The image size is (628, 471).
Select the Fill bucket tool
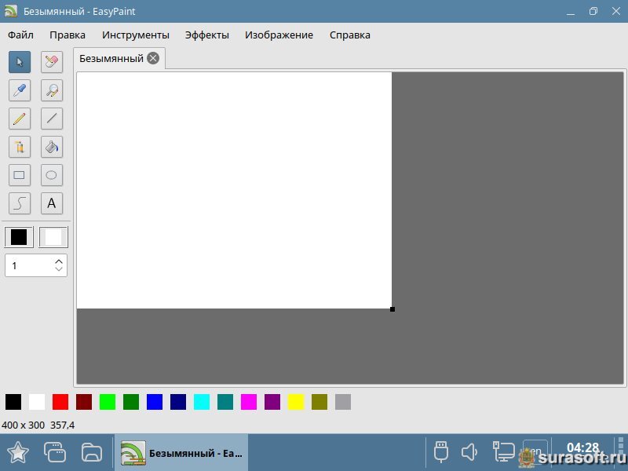click(52, 147)
